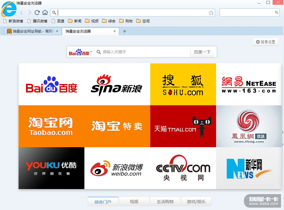Open the Tmall 天猫 tile
Screen dimensions: 284x210
pos(183,126)
